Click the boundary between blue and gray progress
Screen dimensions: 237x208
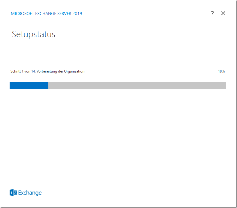click(x=48, y=85)
